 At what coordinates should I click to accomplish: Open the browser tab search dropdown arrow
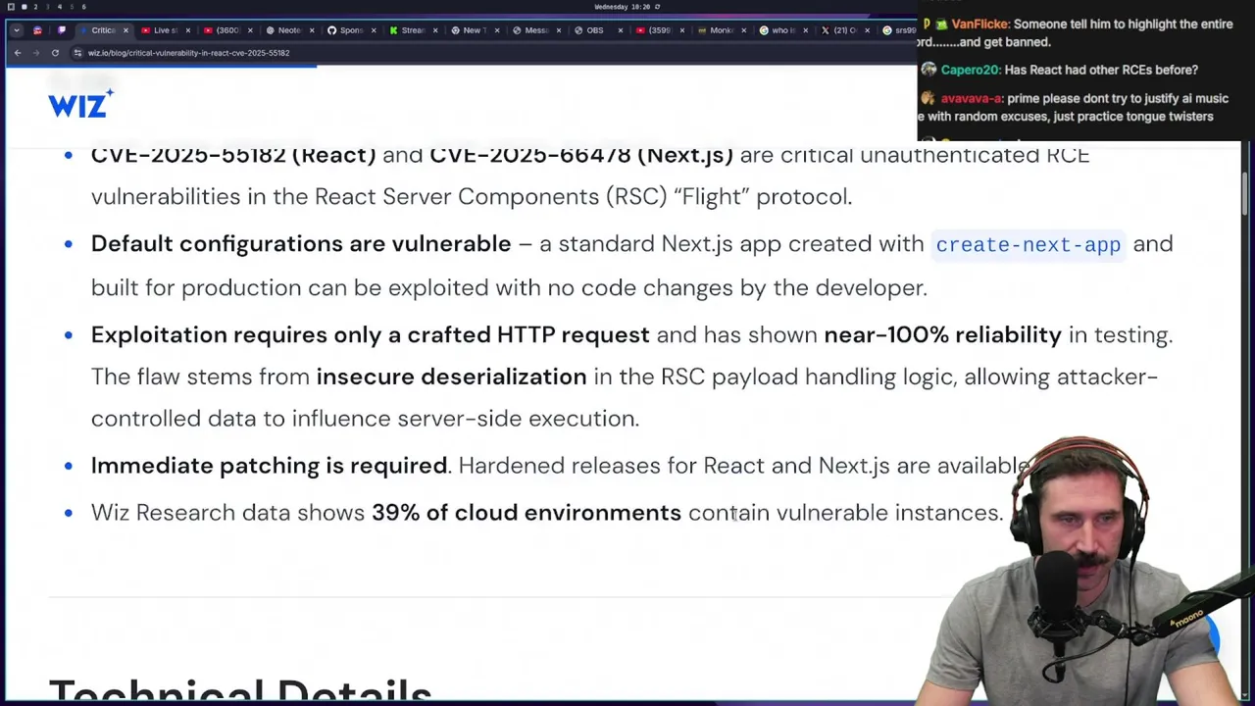(16, 30)
